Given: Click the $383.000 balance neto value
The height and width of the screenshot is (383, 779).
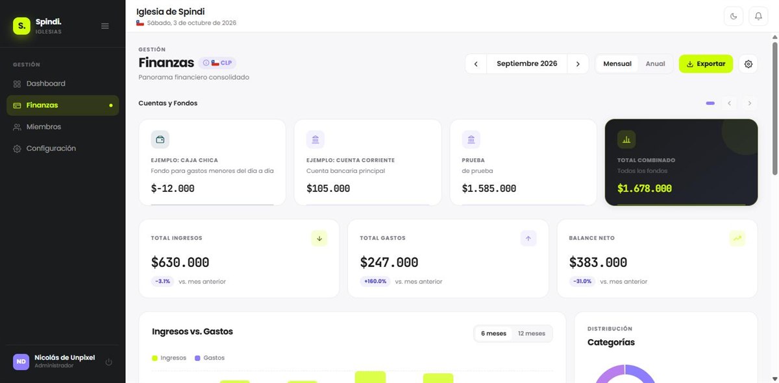Looking at the screenshot, I should coord(598,262).
